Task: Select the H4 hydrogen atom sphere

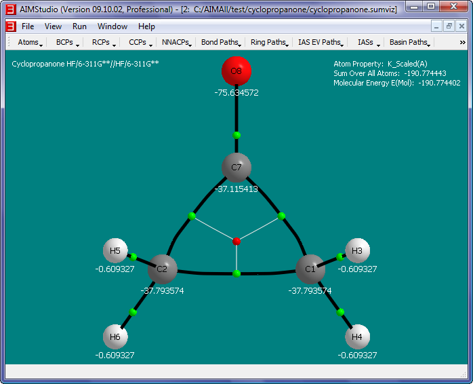Action: [x=357, y=337]
